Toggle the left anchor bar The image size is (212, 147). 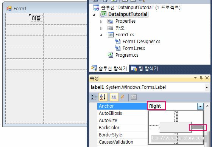click(x=154, y=127)
